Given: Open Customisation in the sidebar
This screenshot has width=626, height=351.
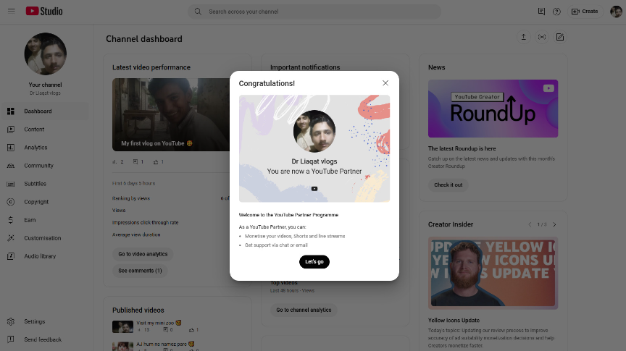Looking at the screenshot, I should point(45,238).
